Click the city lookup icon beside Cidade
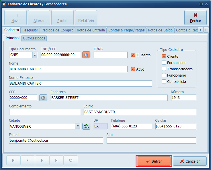 point(86,126)
